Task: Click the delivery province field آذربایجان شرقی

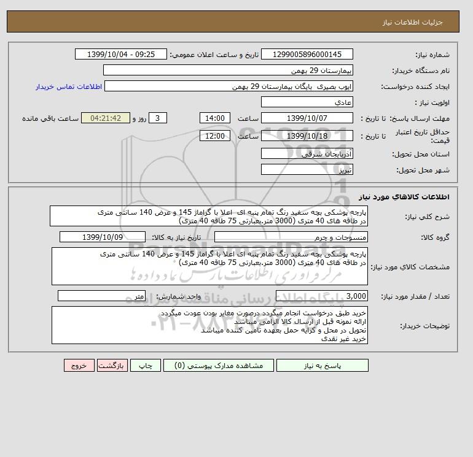Action: click(307, 153)
